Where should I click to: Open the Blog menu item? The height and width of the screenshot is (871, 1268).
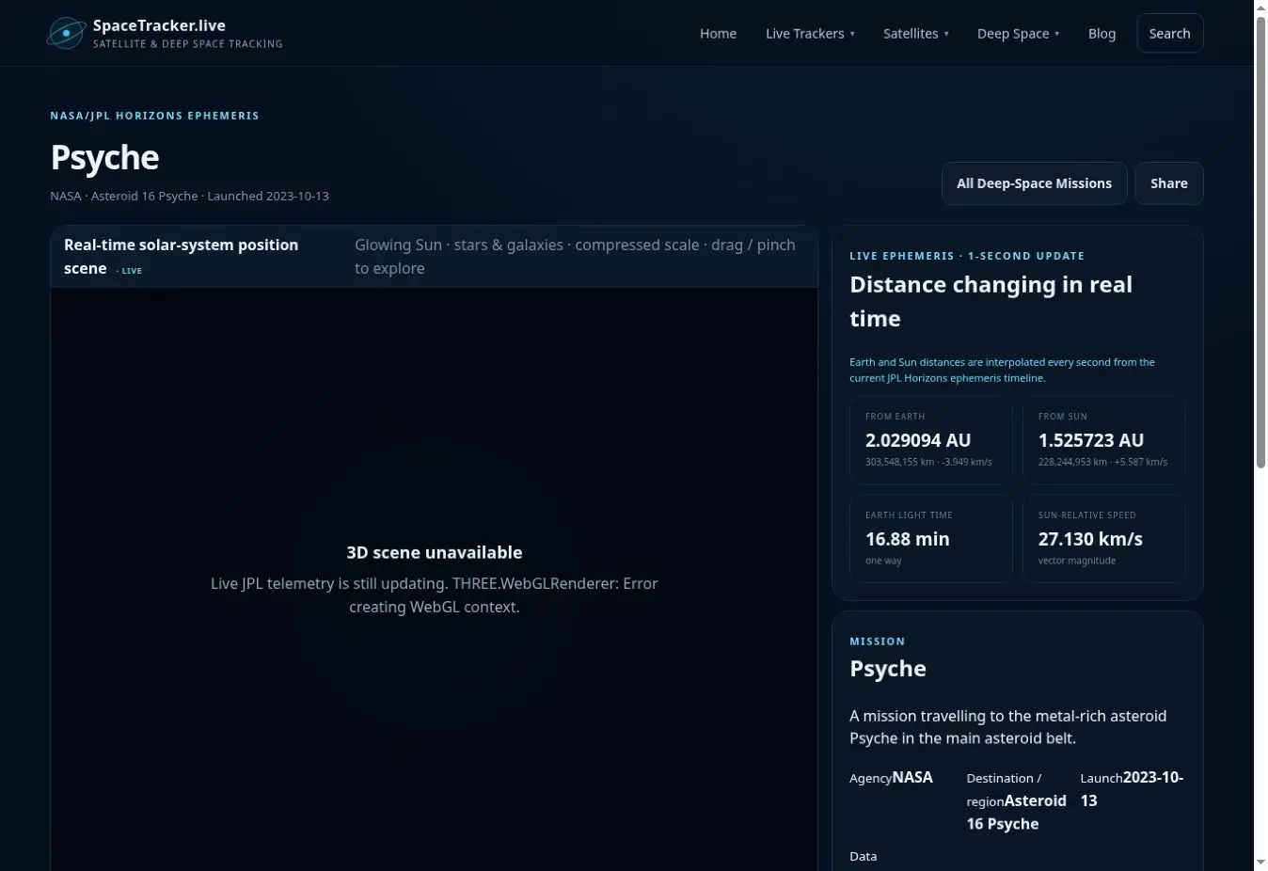(x=1102, y=34)
